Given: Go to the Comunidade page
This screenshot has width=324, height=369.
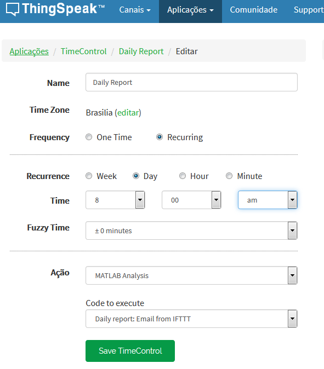Looking at the screenshot, I should click(x=253, y=10).
